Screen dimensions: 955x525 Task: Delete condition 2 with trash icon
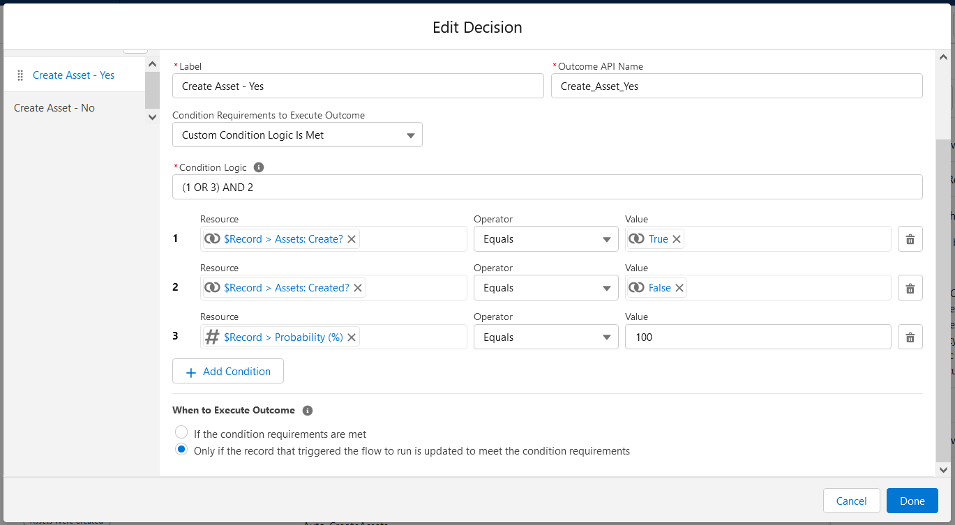click(910, 288)
